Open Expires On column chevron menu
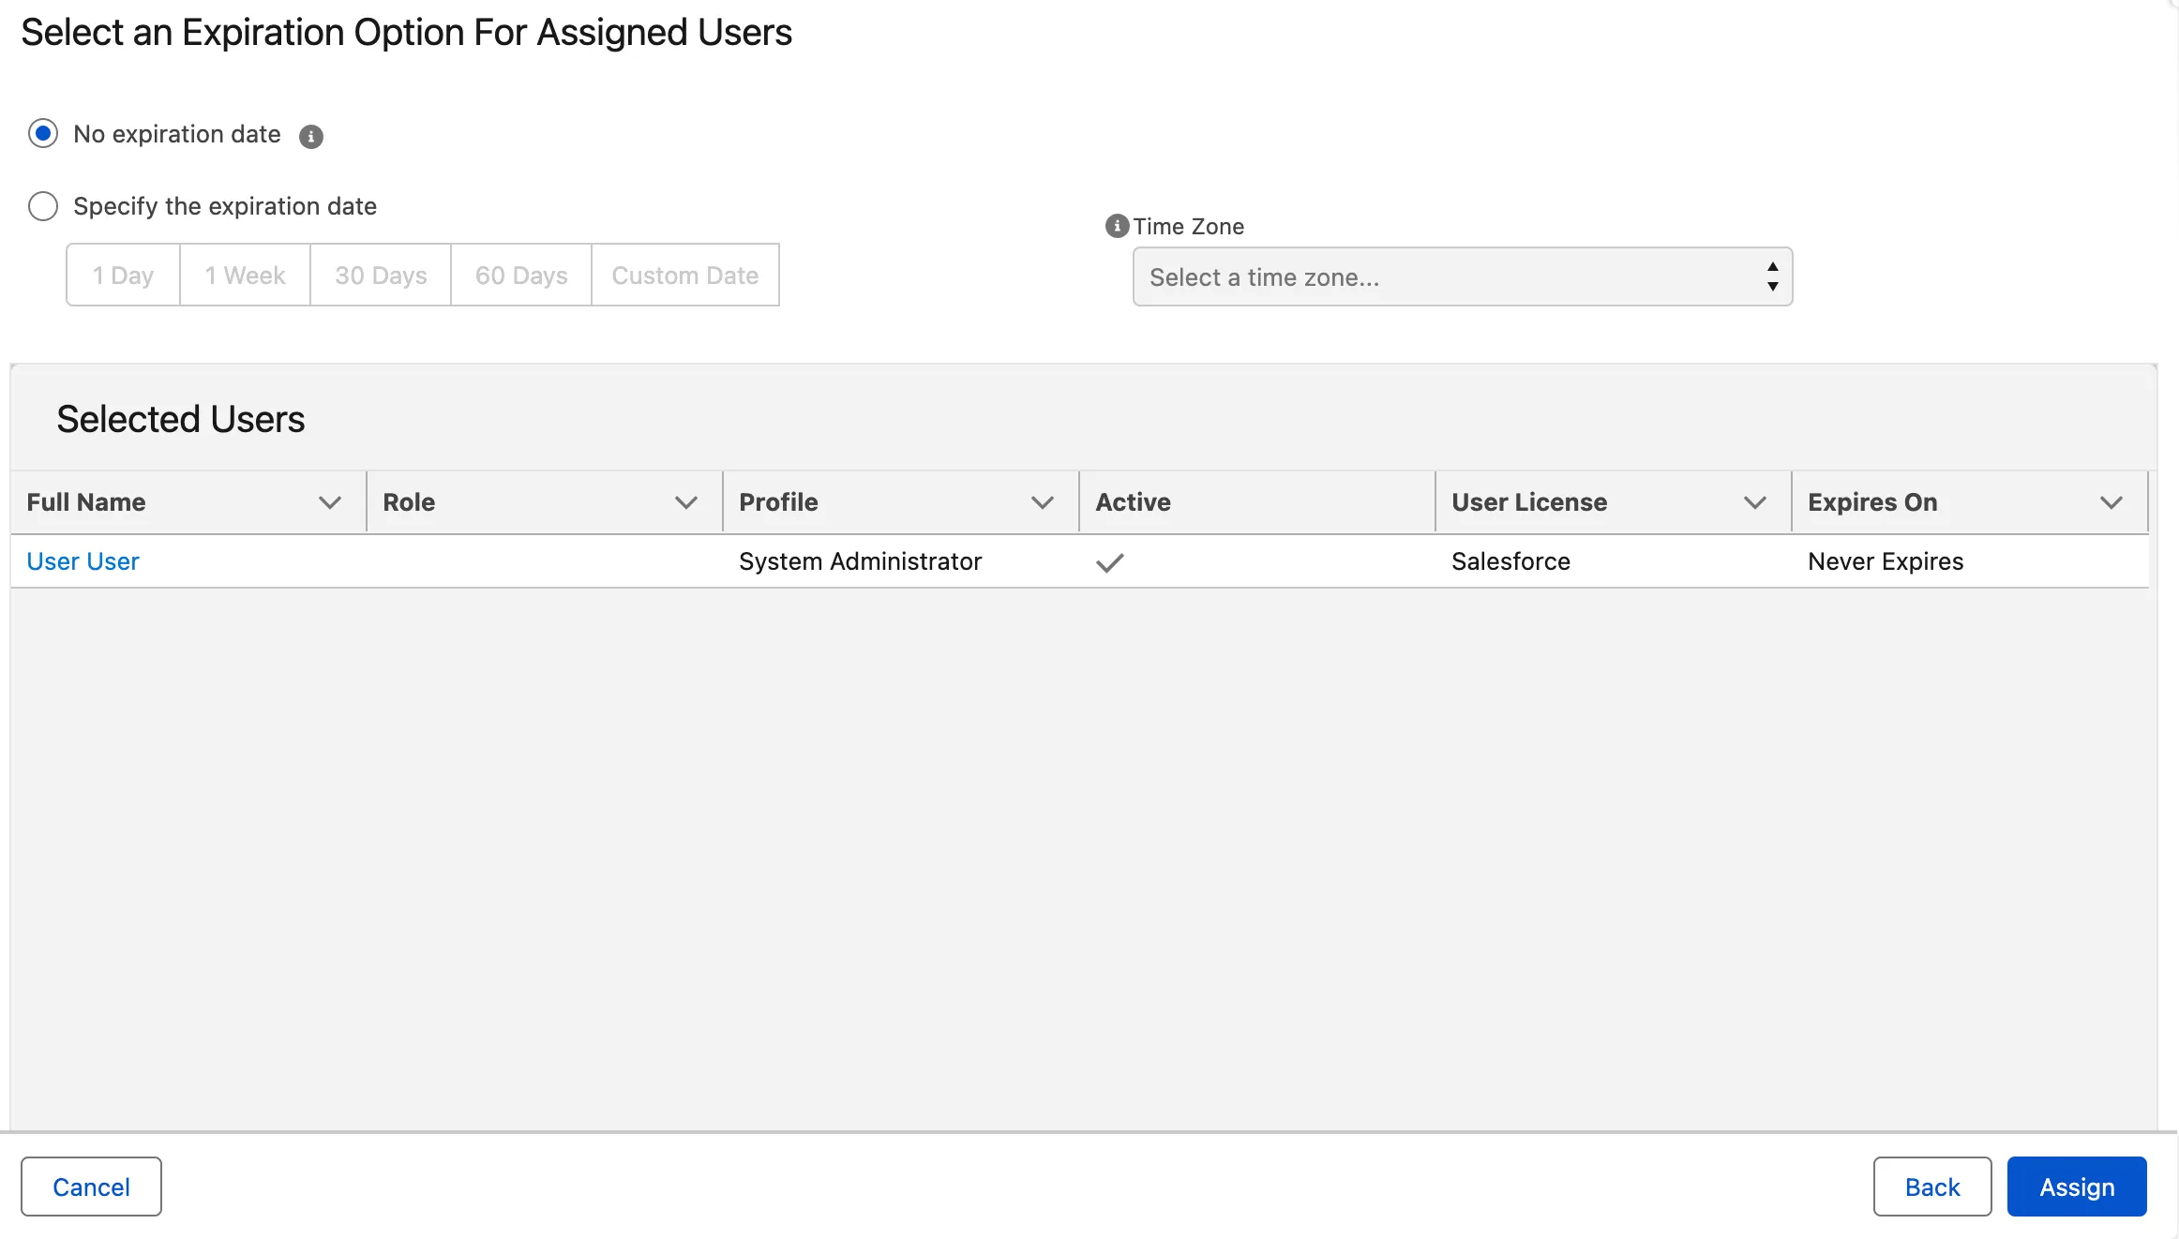The image size is (2179, 1239). [x=2111, y=502]
